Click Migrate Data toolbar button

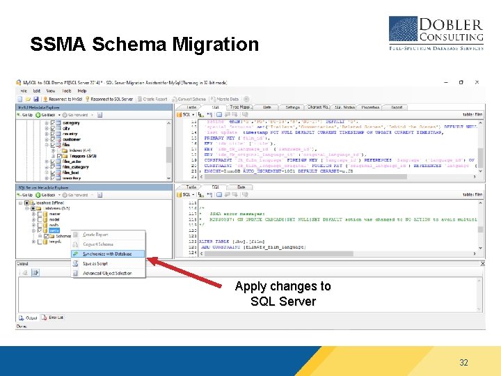225,99
